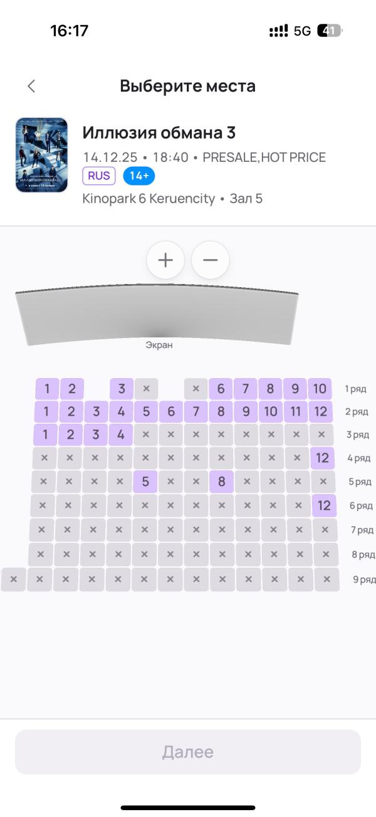Tap the RUS language badge
The height and width of the screenshot is (817, 376).
click(x=99, y=176)
